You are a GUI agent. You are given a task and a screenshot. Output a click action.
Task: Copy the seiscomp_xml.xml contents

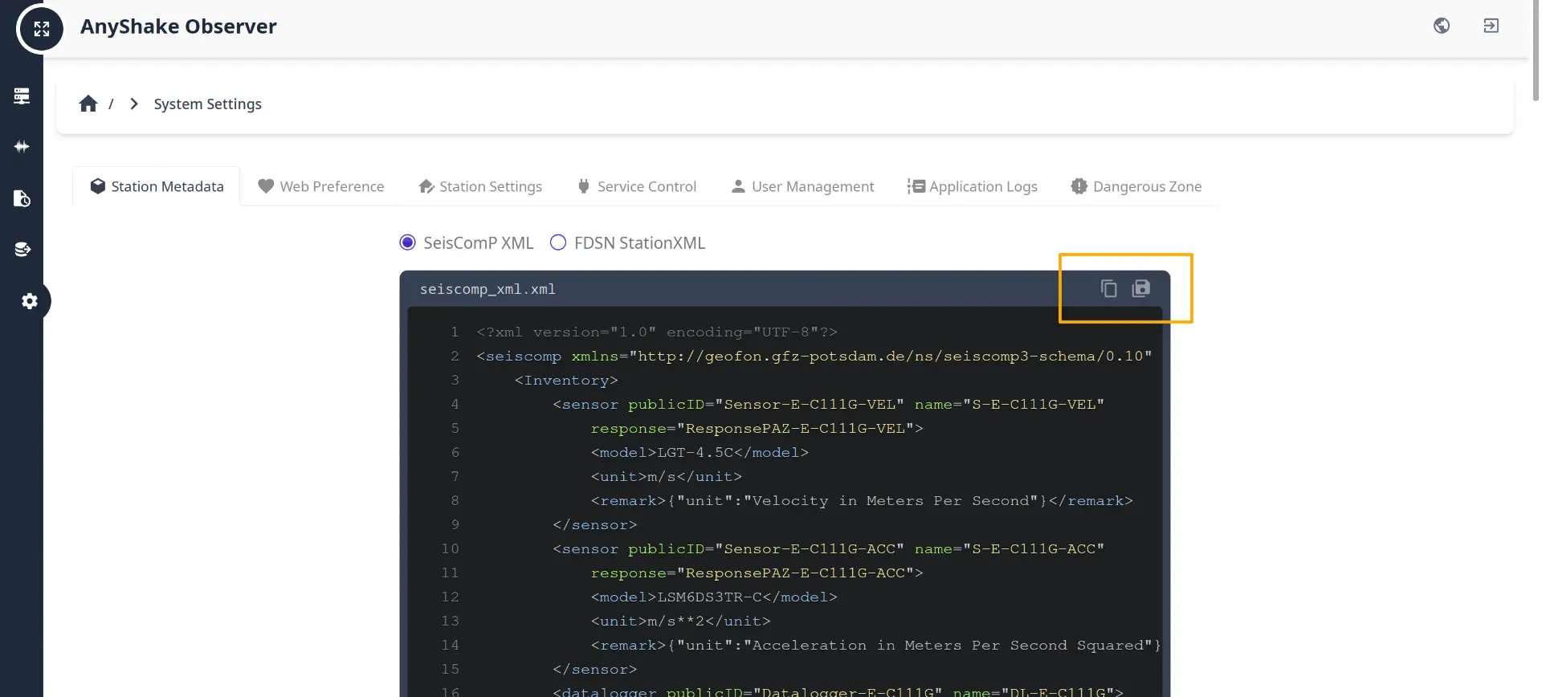(1108, 288)
